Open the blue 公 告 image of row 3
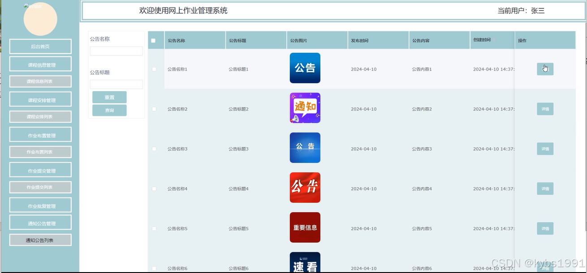Screen dimensions: 587x273 pyautogui.click(x=305, y=147)
